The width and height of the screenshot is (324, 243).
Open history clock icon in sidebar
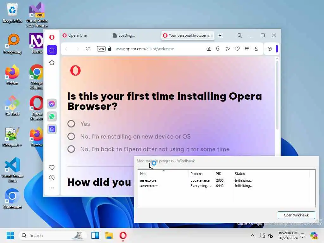click(x=52, y=178)
